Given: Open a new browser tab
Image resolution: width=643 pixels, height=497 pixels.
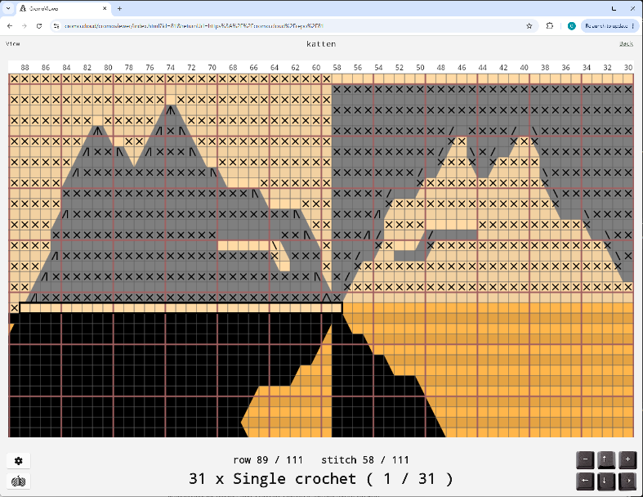Looking at the screenshot, I should tap(119, 8).
